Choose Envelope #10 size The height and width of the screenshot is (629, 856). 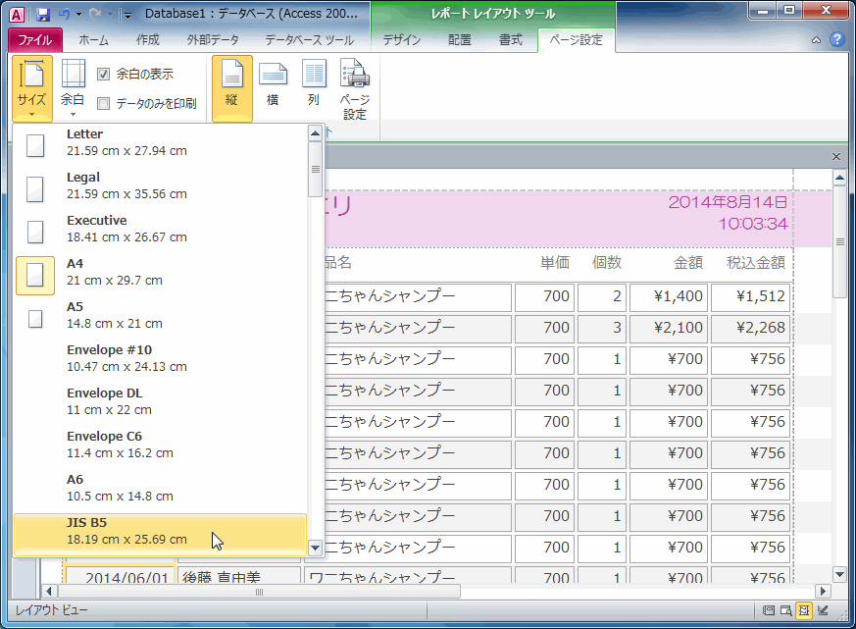click(160, 358)
